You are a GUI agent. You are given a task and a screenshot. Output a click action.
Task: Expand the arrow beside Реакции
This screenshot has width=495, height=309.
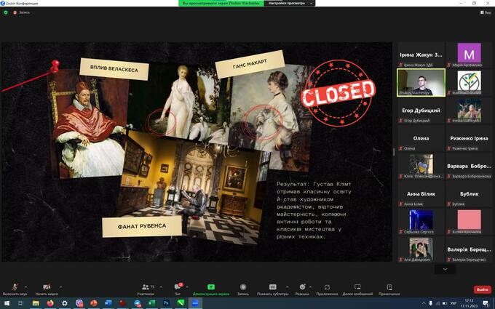click(x=310, y=286)
